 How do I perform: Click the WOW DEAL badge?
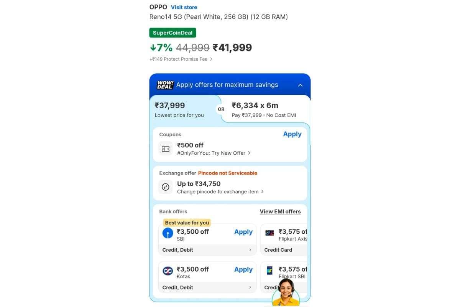click(164, 84)
